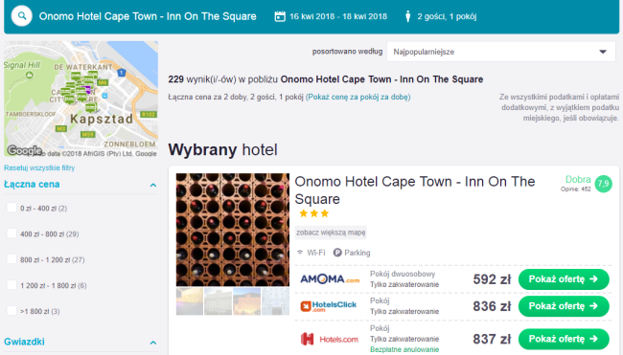The width and height of the screenshot is (623, 355).
Task: Click Pokaż ofertę for 592 zł offer
Action: pos(564,279)
